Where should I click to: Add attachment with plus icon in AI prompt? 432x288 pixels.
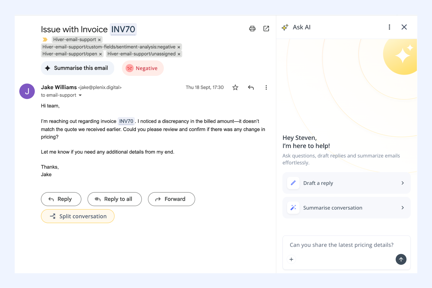coord(291,259)
